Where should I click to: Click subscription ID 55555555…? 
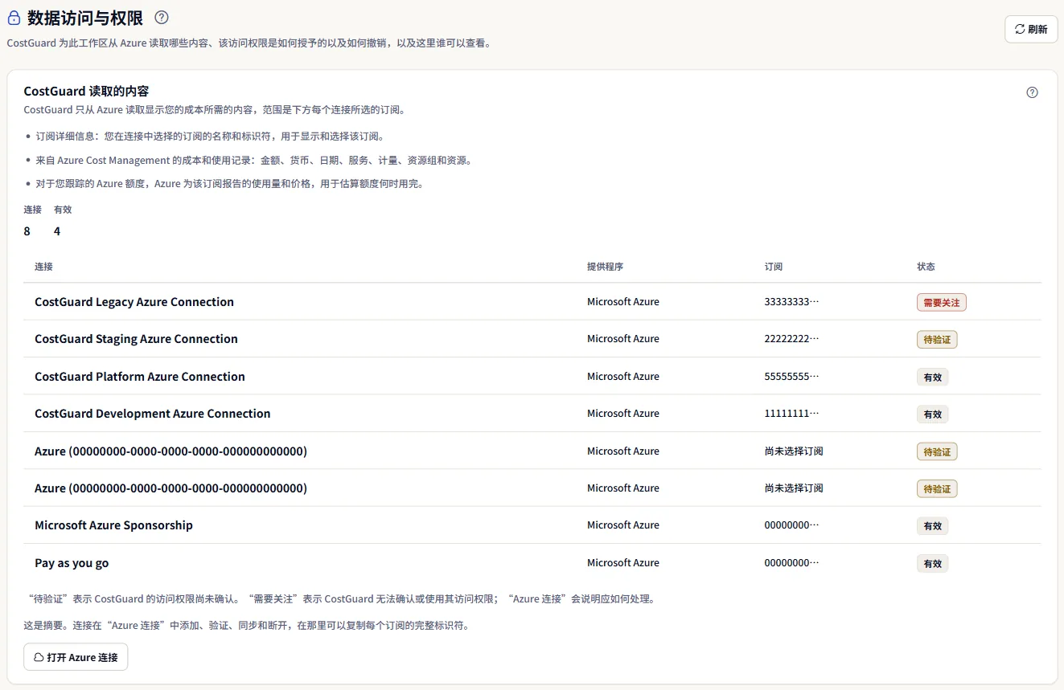tap(791, 377)
